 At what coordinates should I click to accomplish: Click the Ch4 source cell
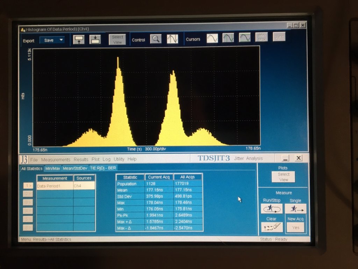pos(84,186)
